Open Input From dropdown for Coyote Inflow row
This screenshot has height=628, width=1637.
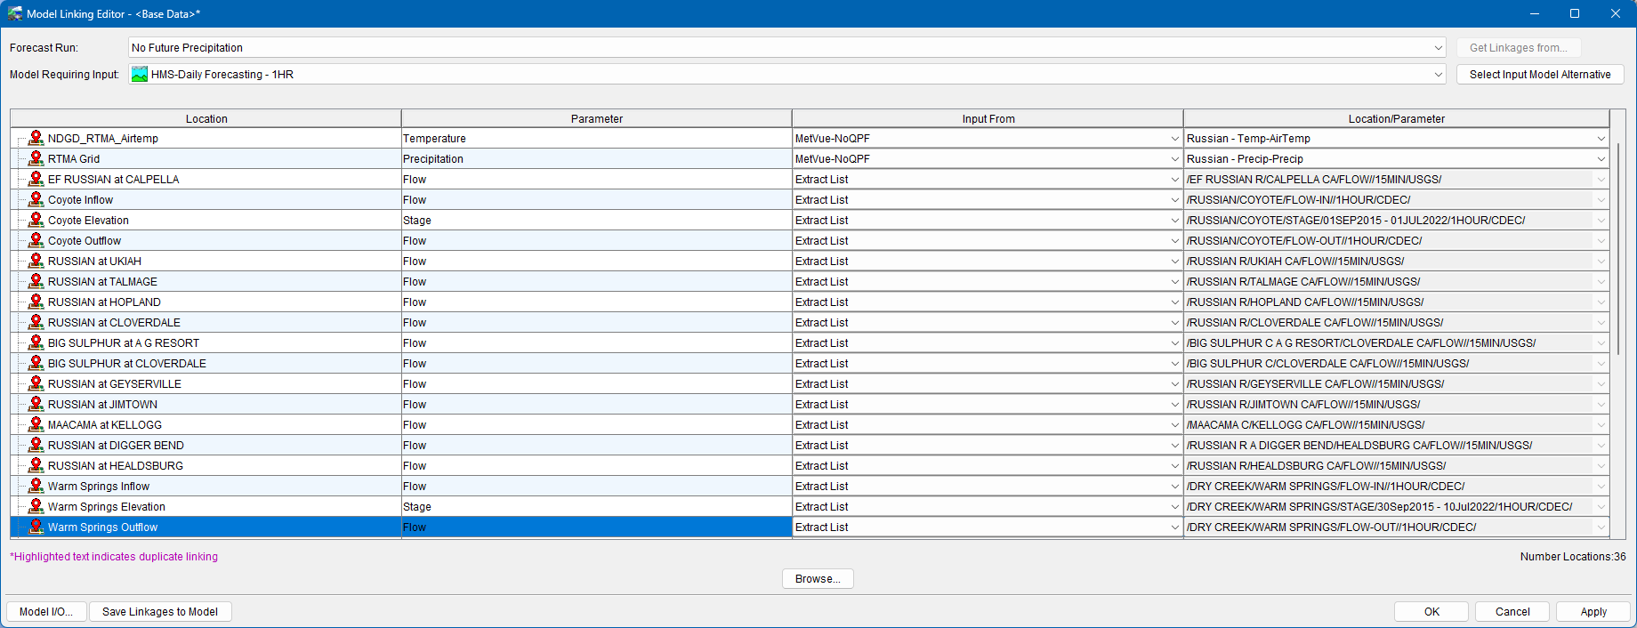[x=1174, y=200]
